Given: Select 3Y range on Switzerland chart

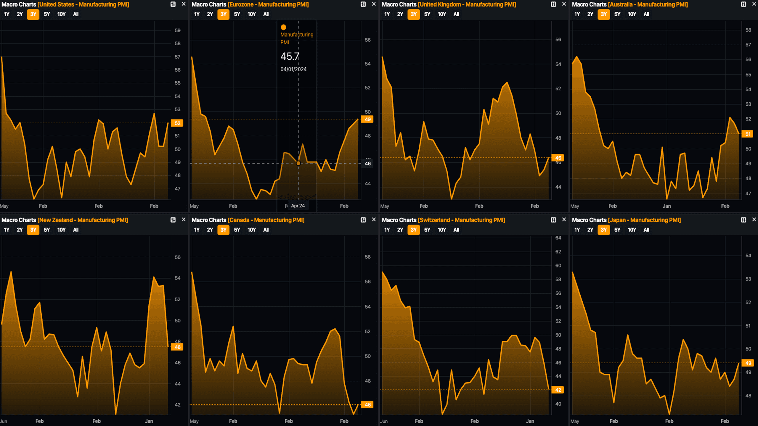Looking at the screenshot, I should pos(414,230).
